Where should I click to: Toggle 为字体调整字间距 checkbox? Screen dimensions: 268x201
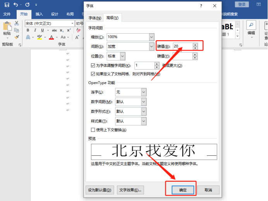(x=93, y=65)
